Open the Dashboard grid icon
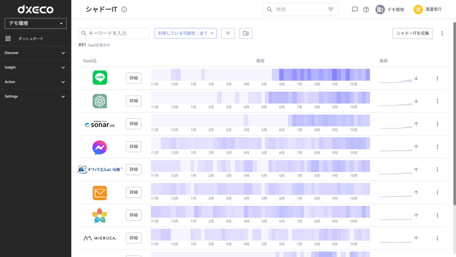This screenshot has width=456, height=257. [8, 38]
